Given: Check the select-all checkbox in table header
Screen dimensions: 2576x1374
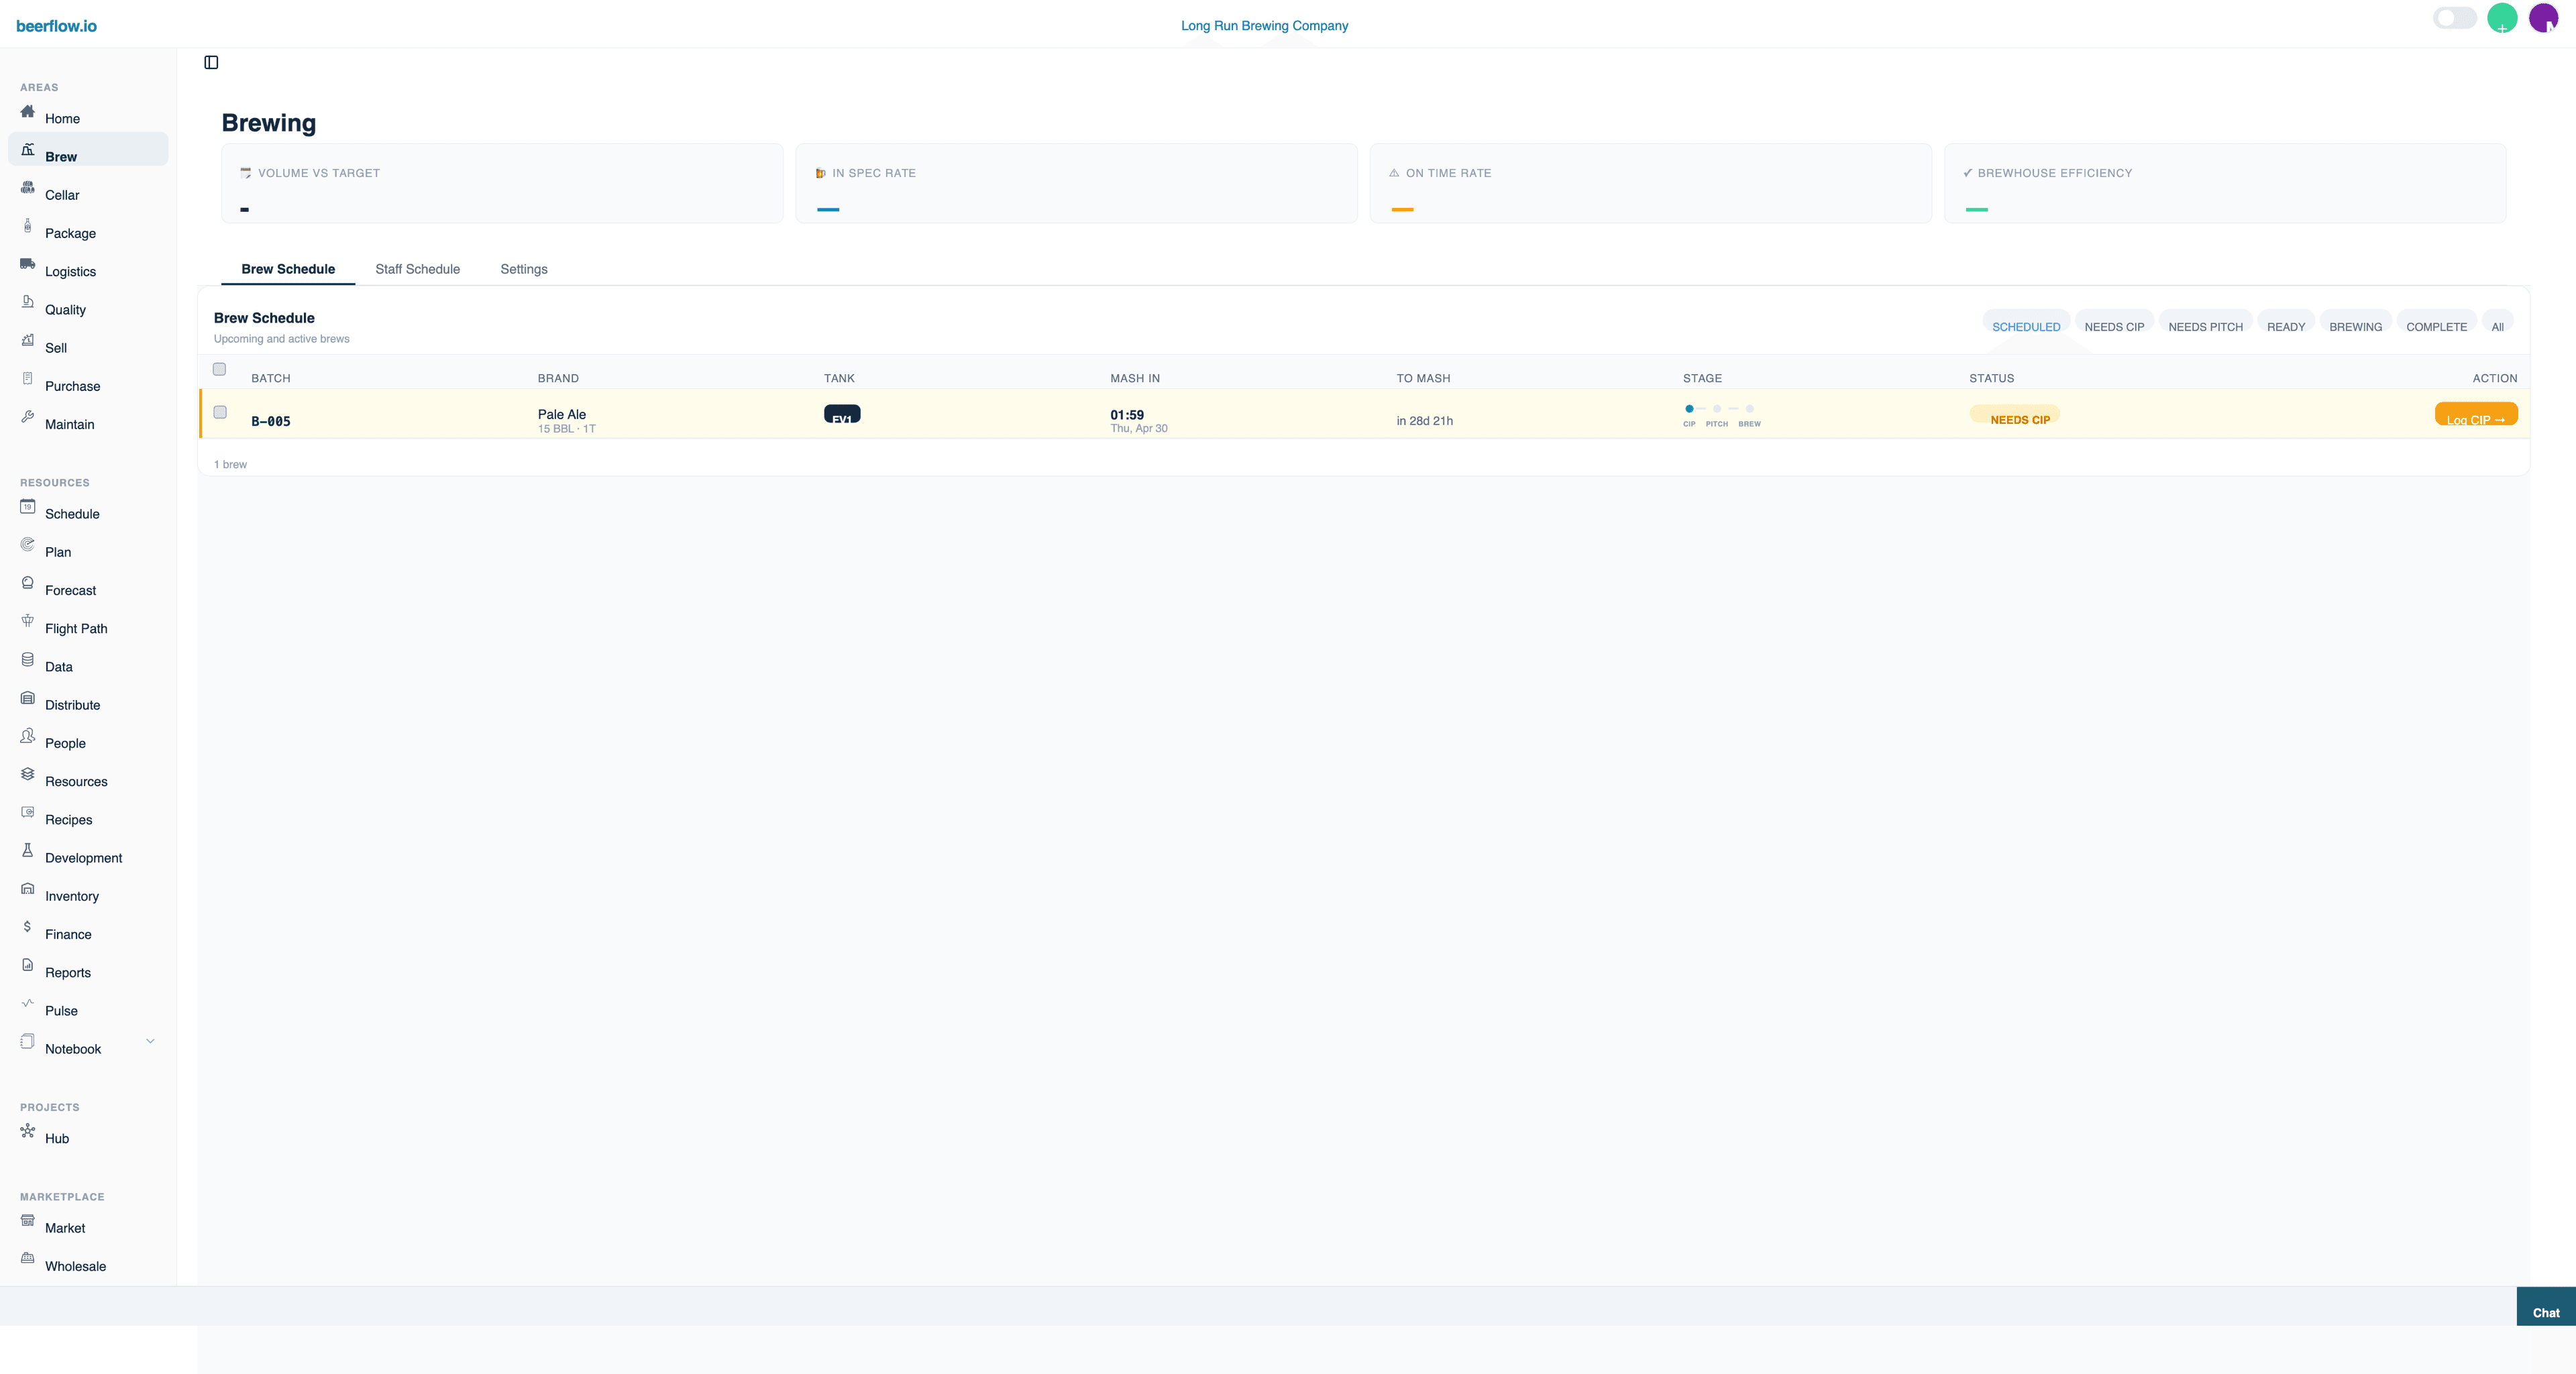Looking at the screenshot, I should click(220, 369).
